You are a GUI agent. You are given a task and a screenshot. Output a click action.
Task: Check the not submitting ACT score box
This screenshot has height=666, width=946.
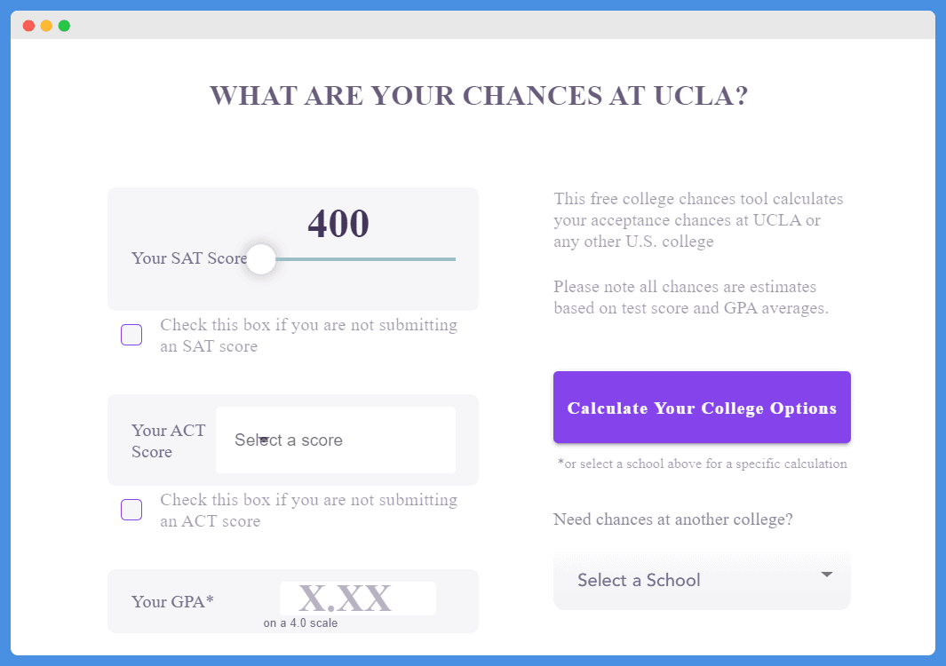click(131, 510)
